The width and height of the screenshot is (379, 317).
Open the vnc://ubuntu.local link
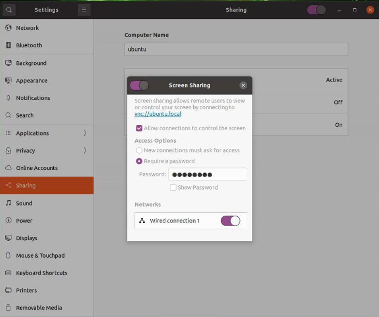click(x=158, y=114)
